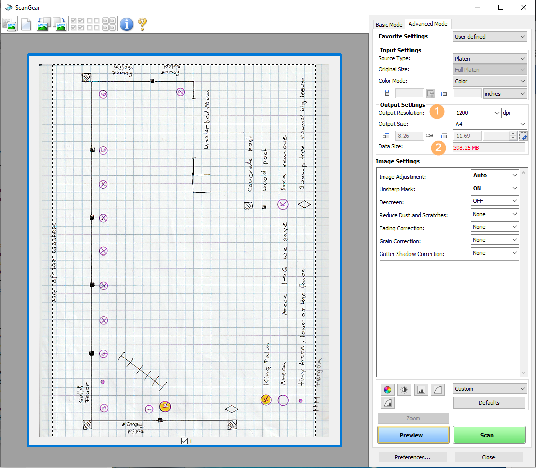
Task: Click the Deselect all frames icon
Action: click(93, 24)
